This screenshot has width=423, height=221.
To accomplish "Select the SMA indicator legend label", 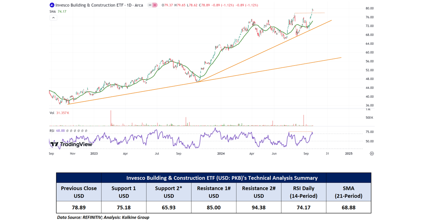I will (53, 12).
